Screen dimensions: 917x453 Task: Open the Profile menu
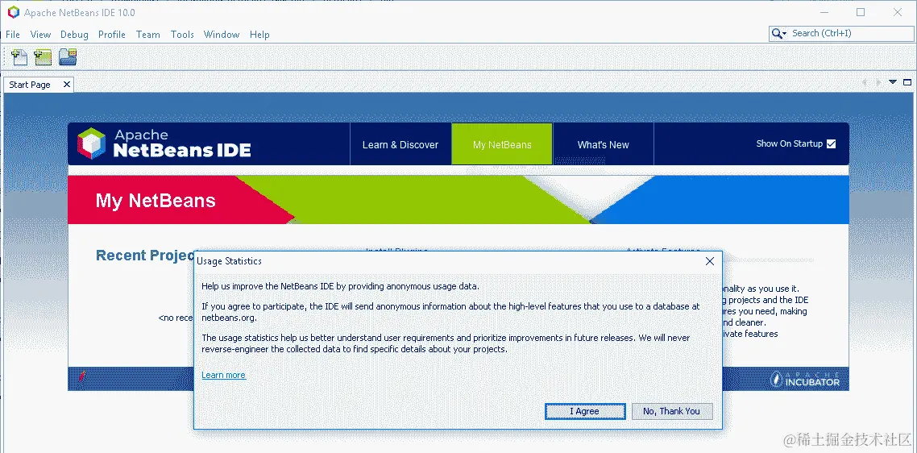[112, 35]
